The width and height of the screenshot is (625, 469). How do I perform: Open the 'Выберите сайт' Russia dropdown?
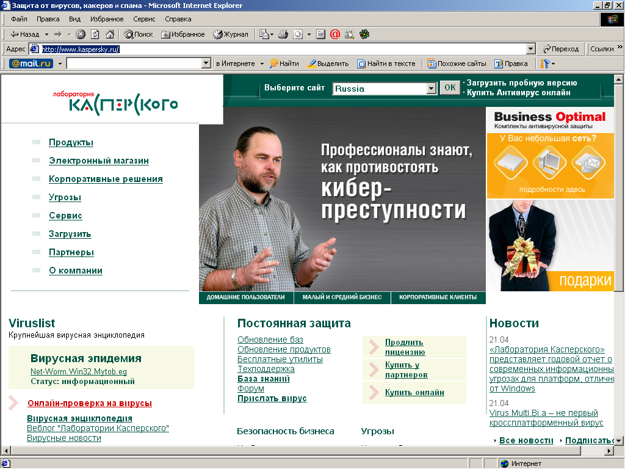click(x=385, y=89)
